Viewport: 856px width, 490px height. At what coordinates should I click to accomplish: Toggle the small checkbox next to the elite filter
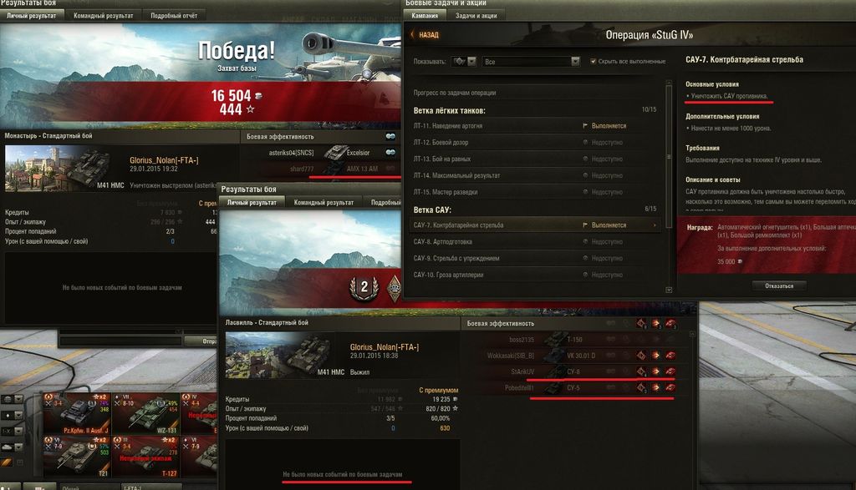click(20, 462)
